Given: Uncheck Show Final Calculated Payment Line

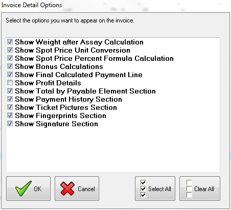Looking at the screenshot, I should (10, 75).
